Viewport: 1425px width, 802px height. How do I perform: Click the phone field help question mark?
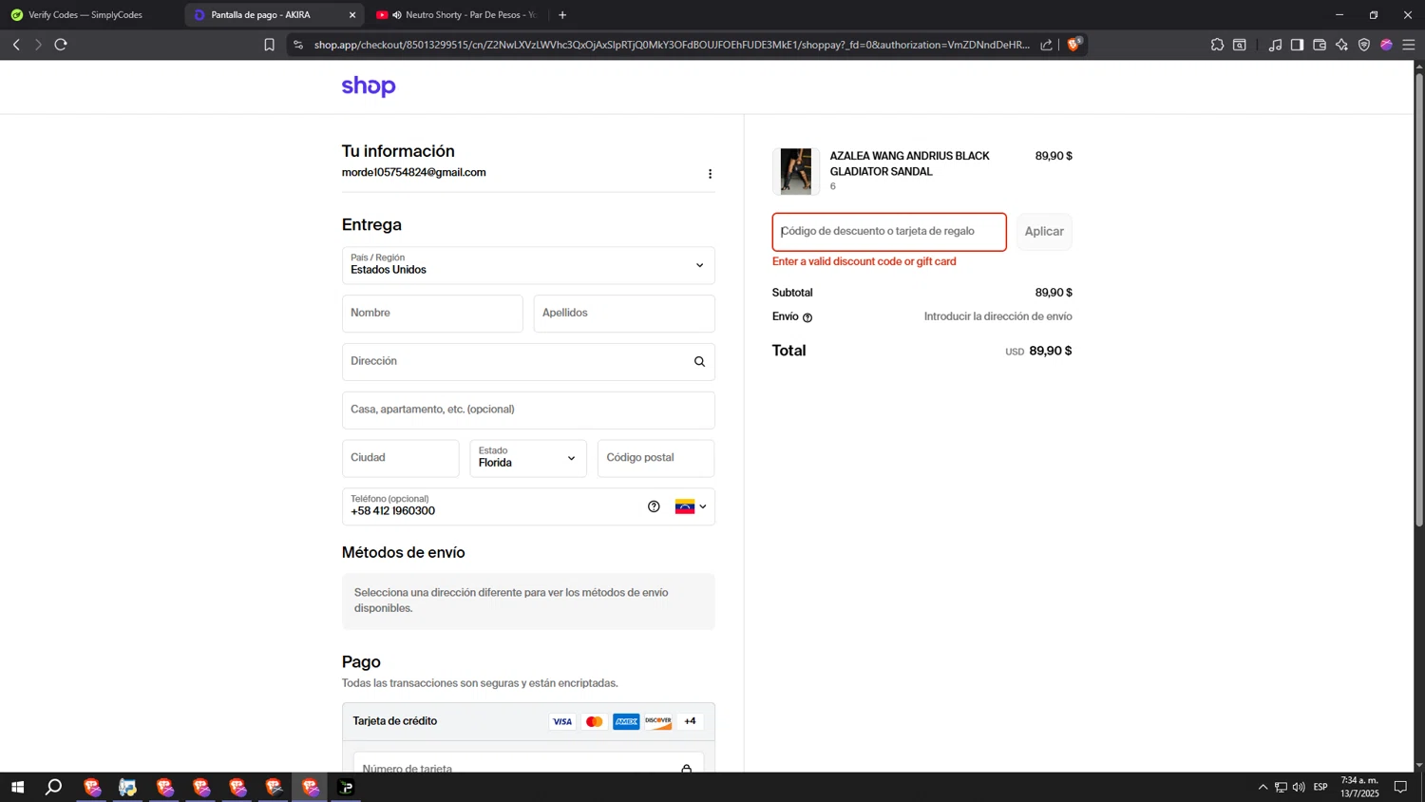[654, 506]
